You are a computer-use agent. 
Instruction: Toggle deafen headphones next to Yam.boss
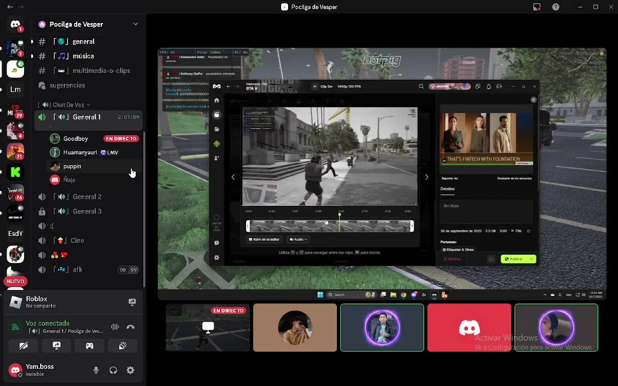[113, 370]
